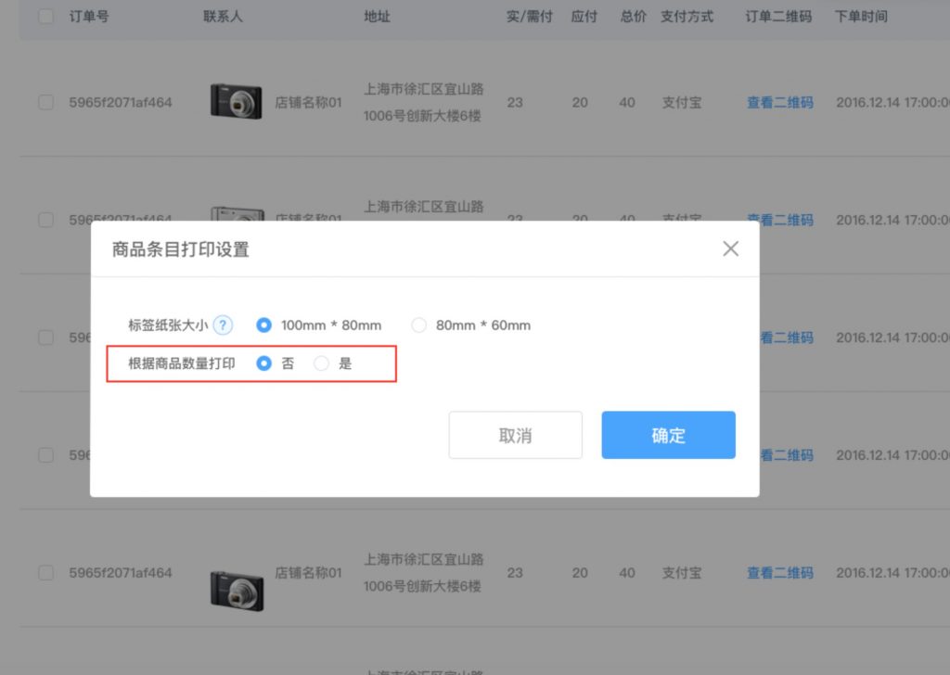Open 查看二维码 link in second order row
Image resolution: width=950 pixels, height=675 pixels.
click(779, 220)
